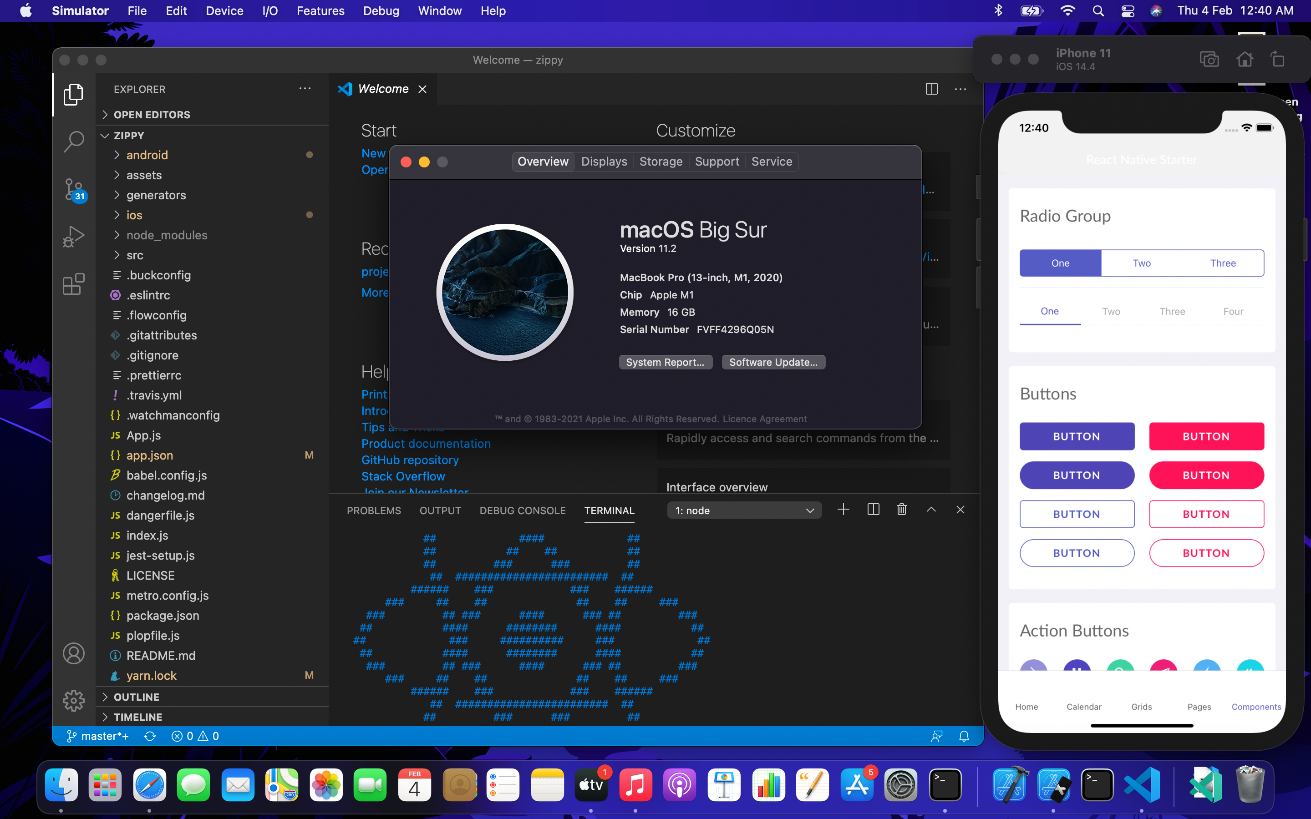Split the terminal panel
1311x819 pixels.
(873, 510)
